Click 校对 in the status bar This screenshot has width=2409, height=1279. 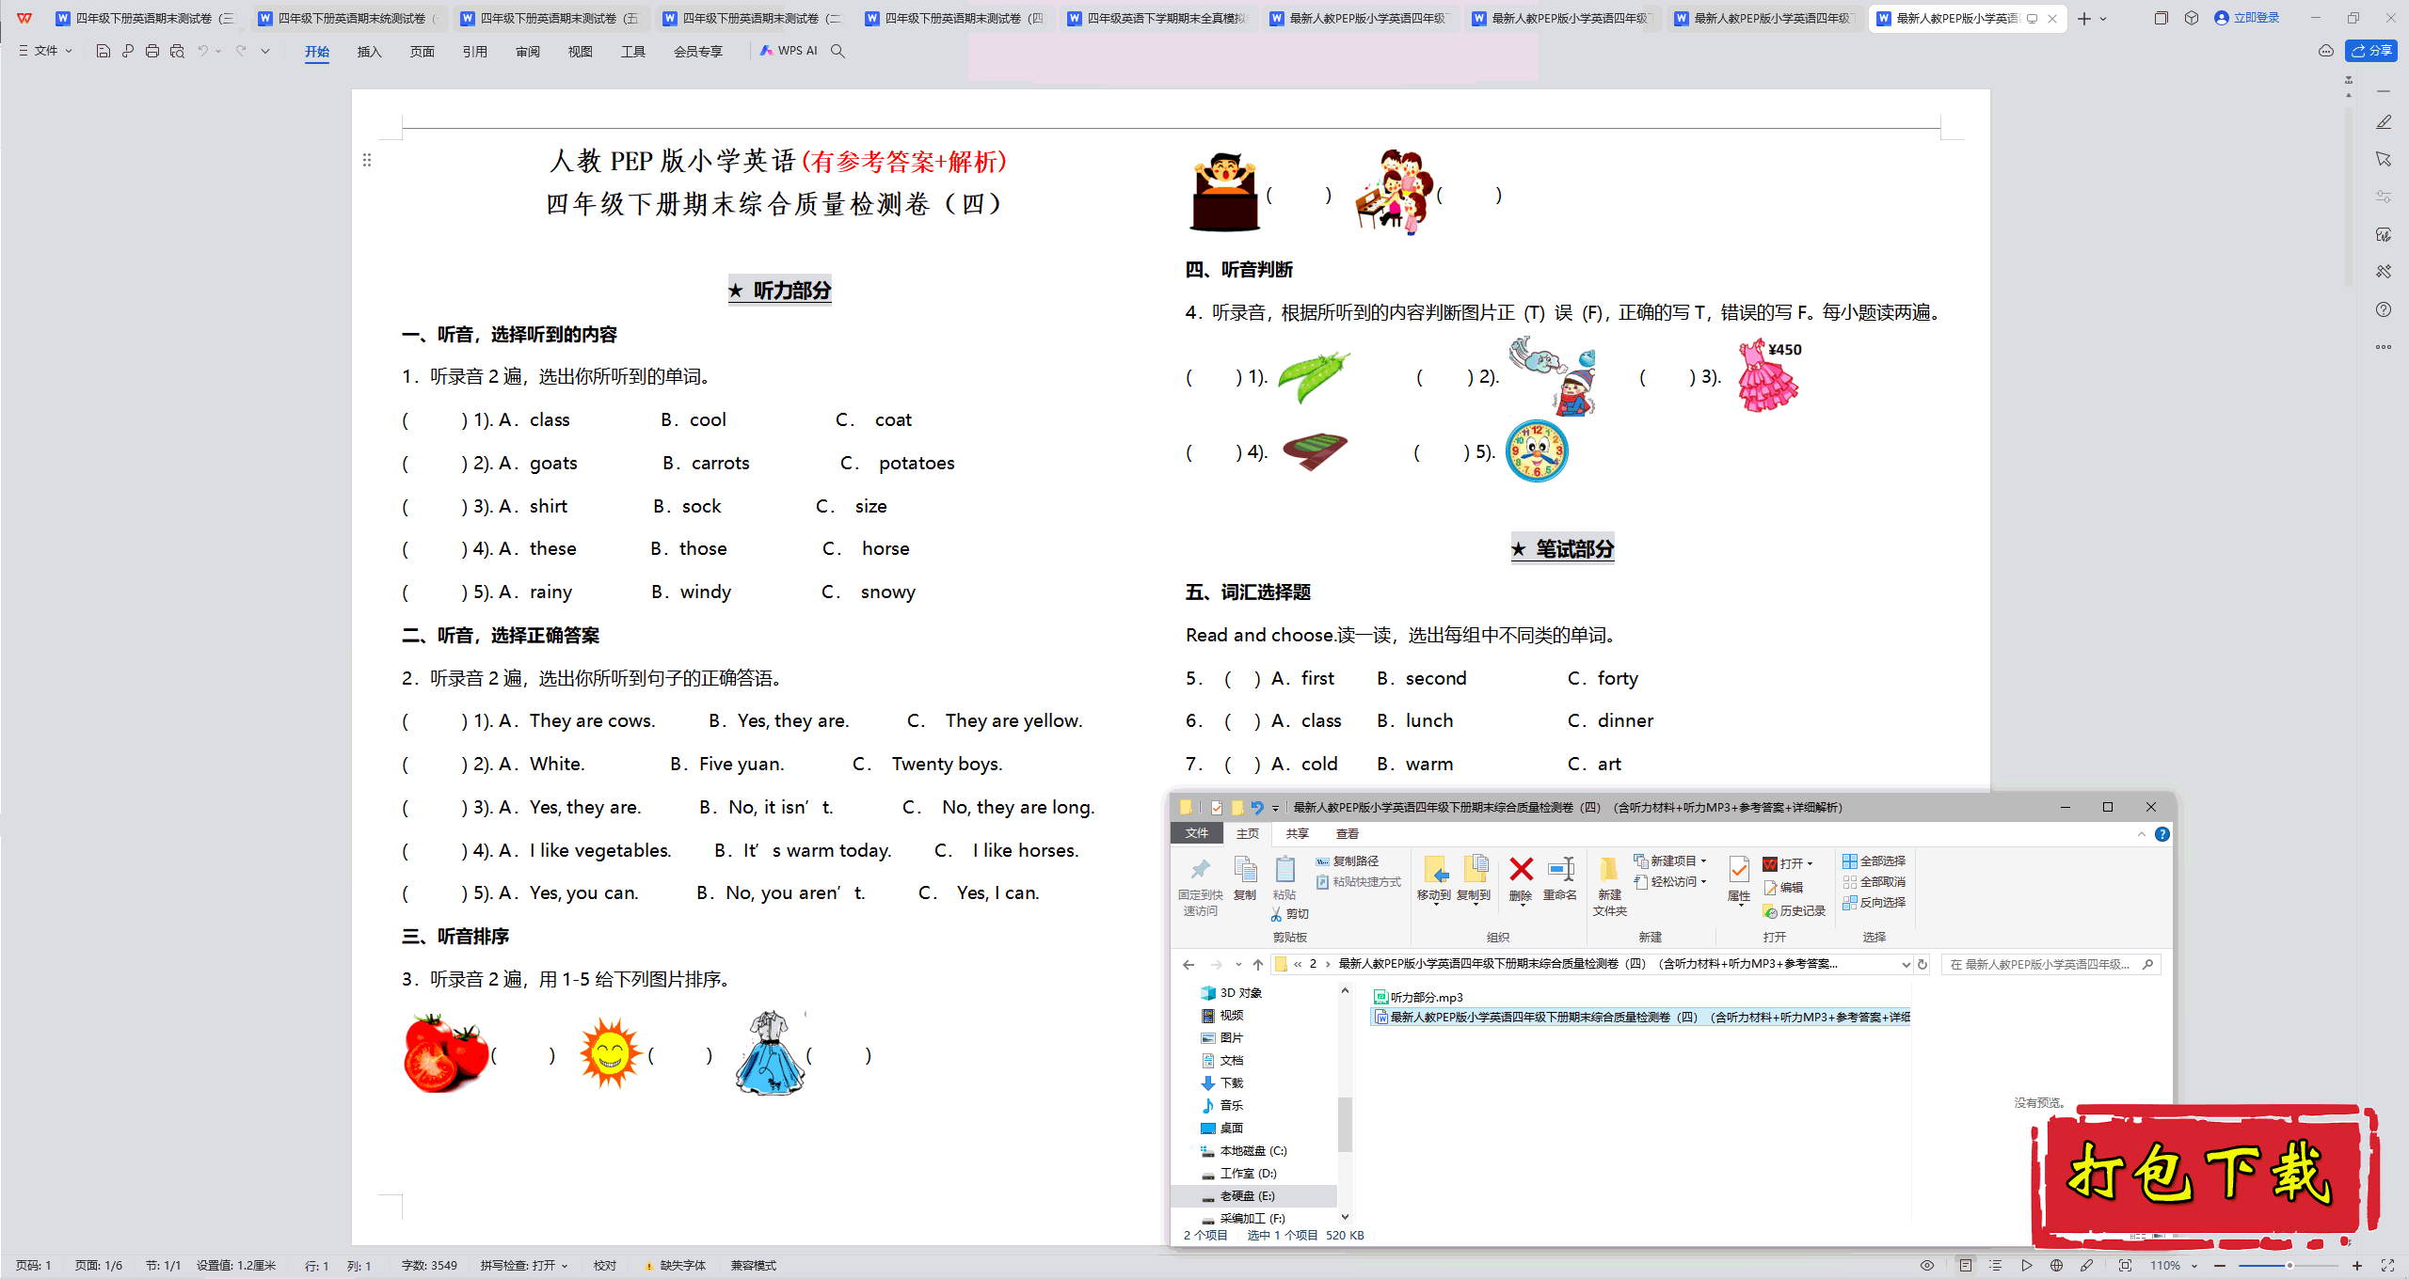(x=605, y=1266)
